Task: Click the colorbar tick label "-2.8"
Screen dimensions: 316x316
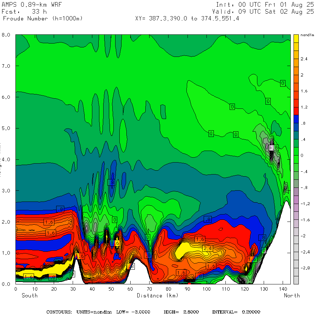Action: 305,268
